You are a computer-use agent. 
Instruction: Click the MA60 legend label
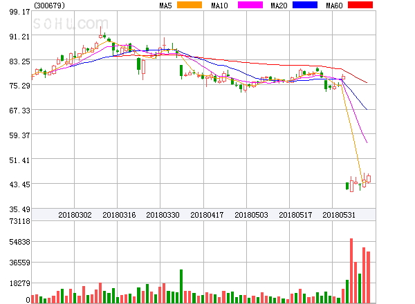point(334,6)
